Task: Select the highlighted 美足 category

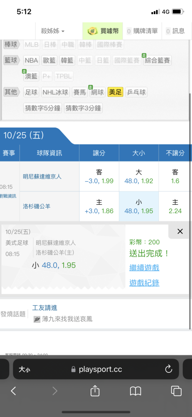Action: pyautogui.click(x=116, y=92)
